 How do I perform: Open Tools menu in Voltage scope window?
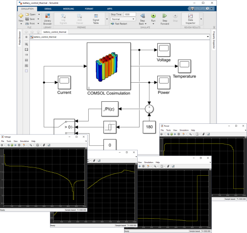[9, 141]
